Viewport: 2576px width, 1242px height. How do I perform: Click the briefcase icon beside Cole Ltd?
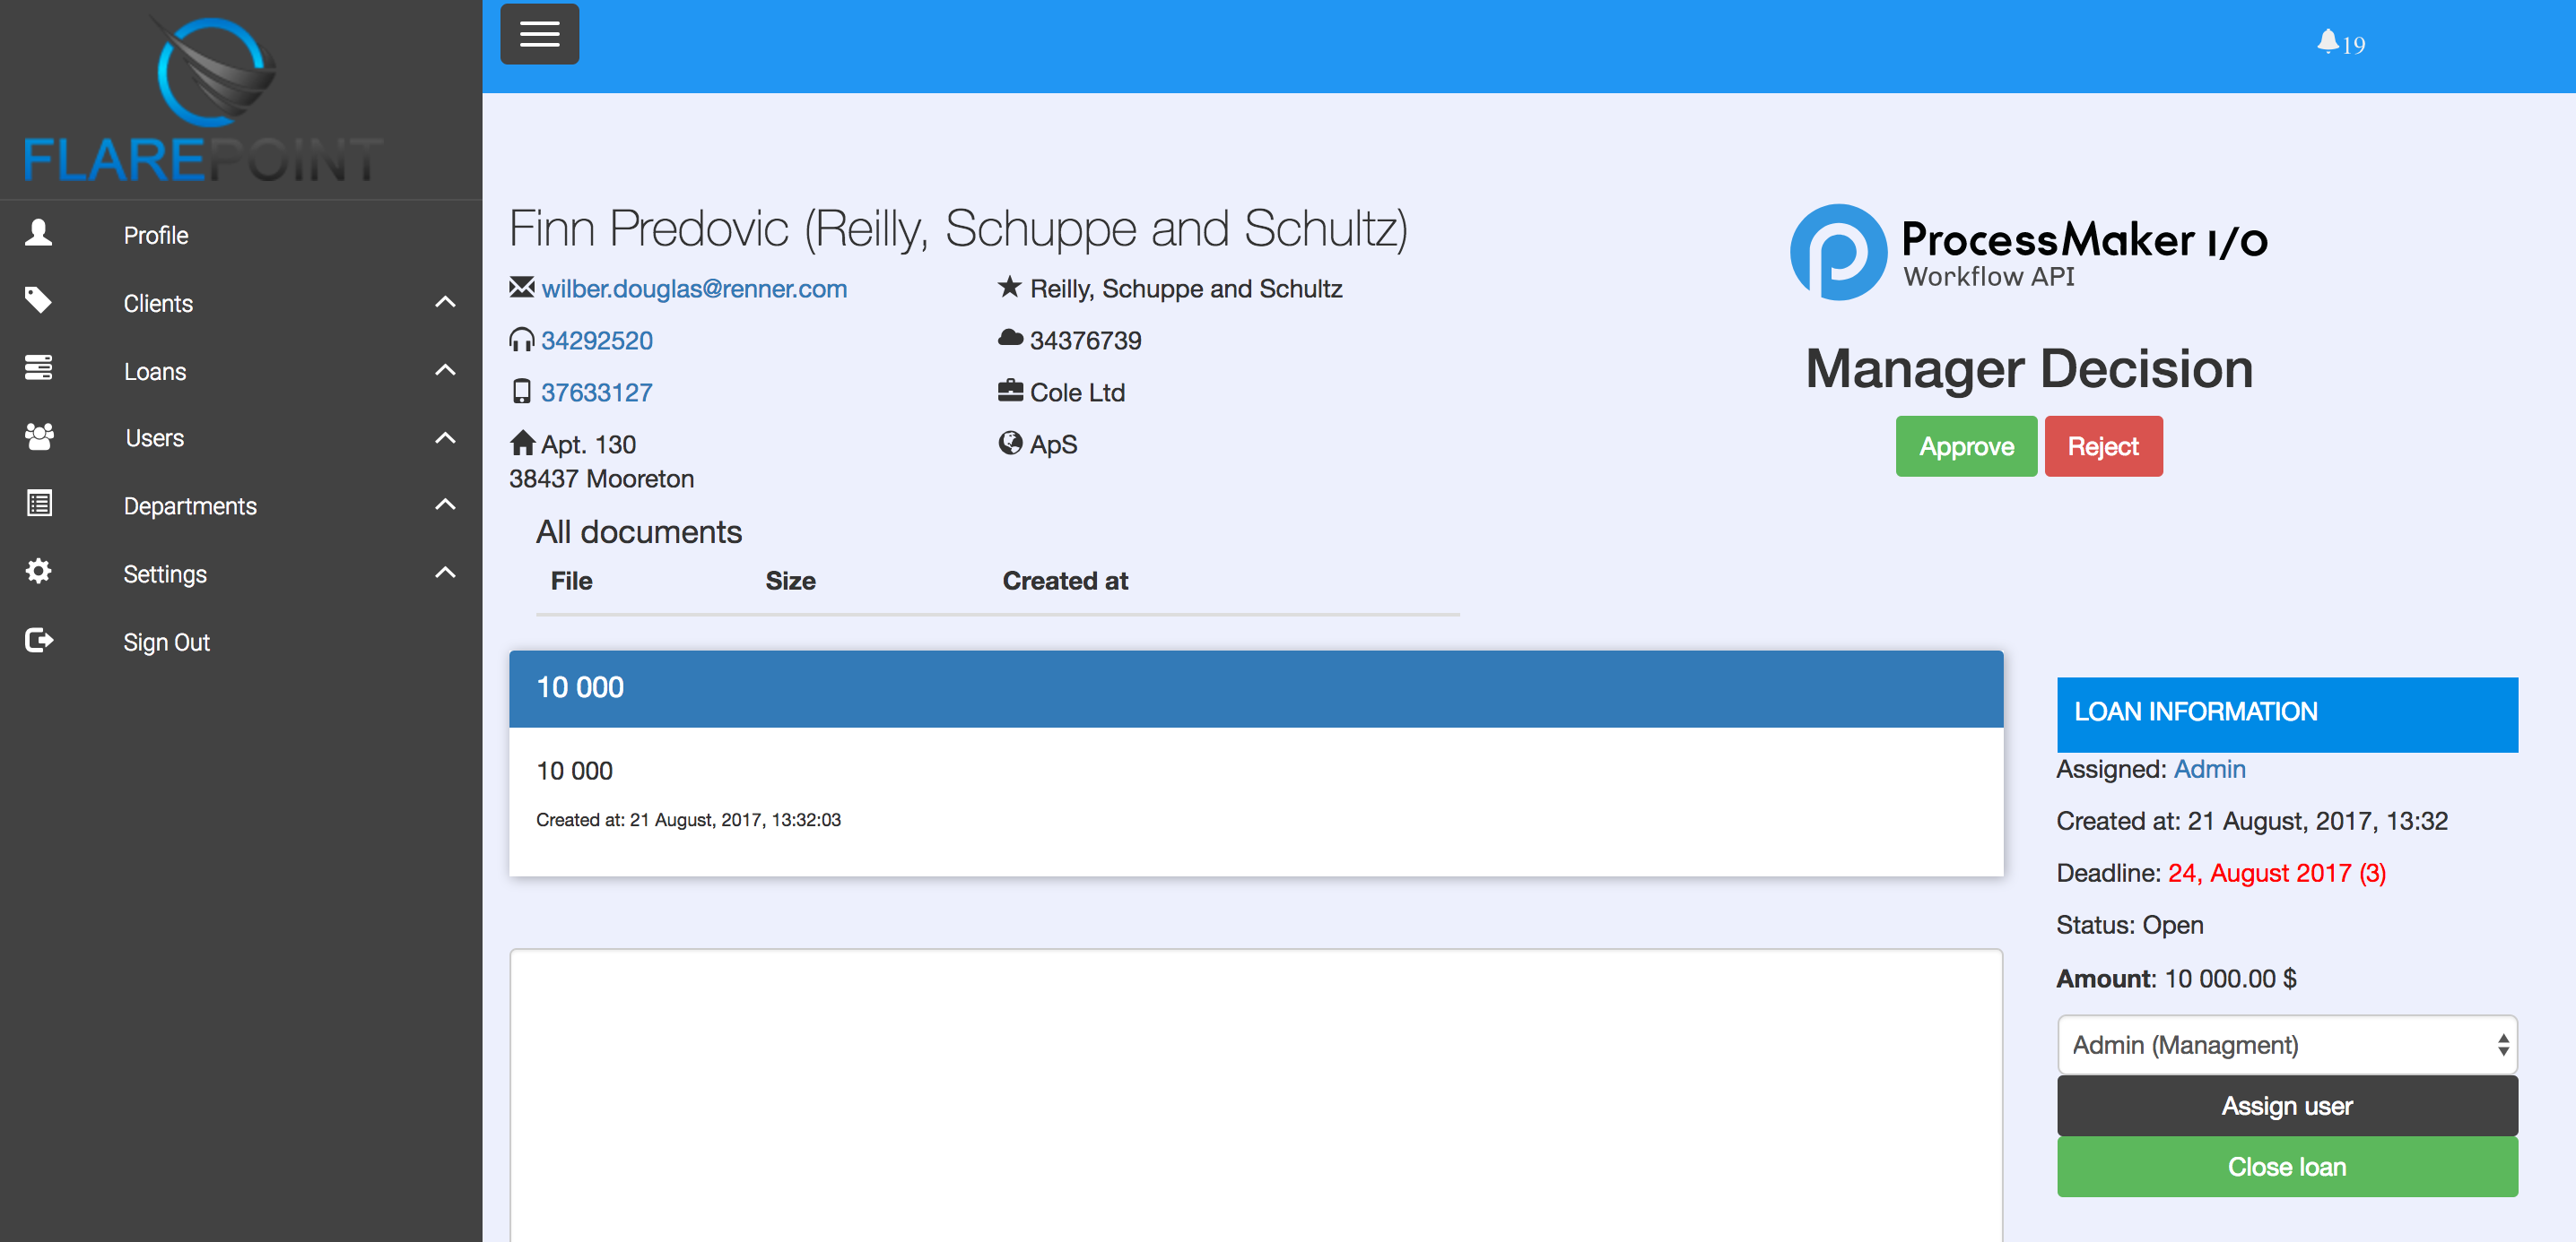[1010, 391]
